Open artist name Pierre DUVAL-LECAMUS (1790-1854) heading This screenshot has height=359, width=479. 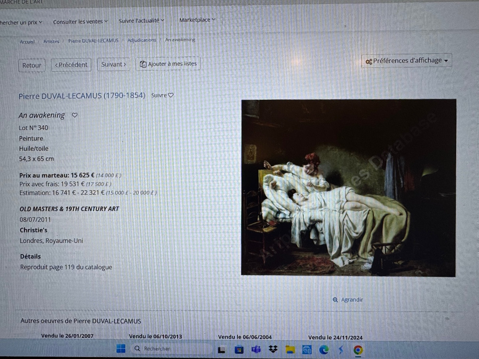82,96
